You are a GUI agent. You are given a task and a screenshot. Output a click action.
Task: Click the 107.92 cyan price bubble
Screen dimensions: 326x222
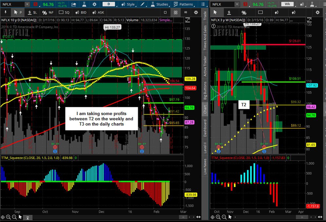312,85
